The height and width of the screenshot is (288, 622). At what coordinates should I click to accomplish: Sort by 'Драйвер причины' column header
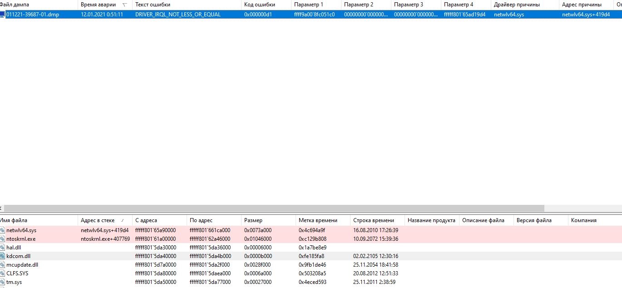(x=525, y=5)
